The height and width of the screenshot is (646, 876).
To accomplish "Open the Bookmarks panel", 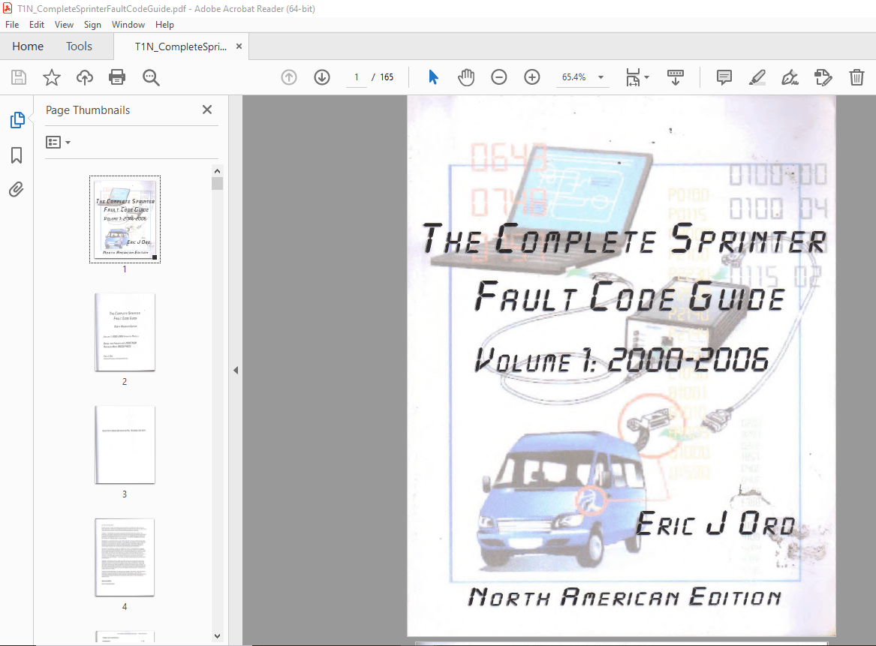I will pyautogui.click(x=17, y=155).
